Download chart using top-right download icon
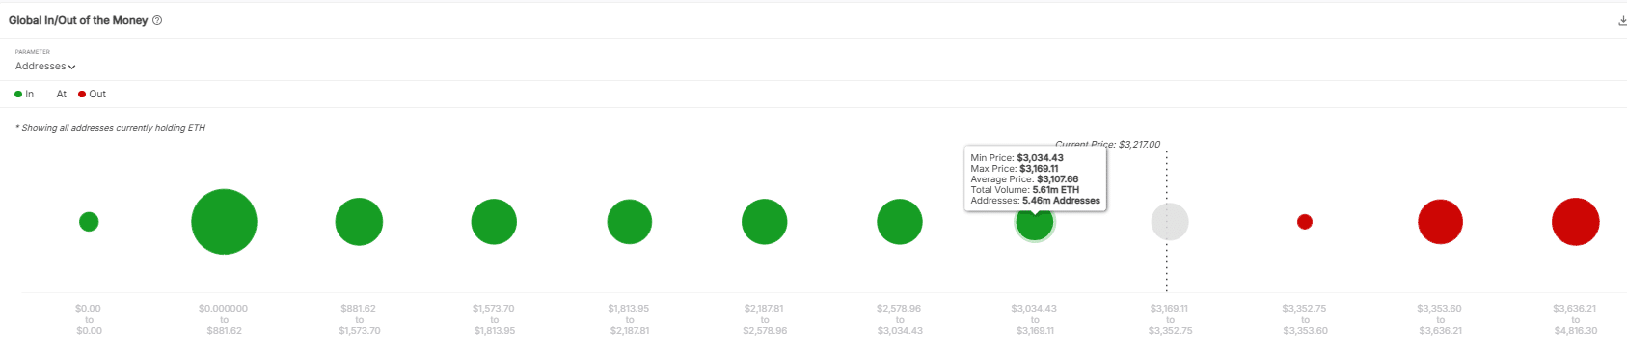 (1622, 20)
